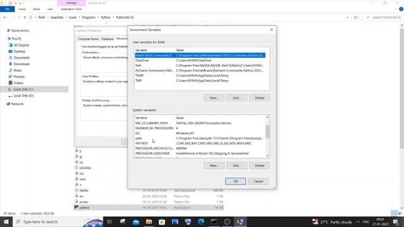Open Desktop in the navigation pane

[19, 52]
